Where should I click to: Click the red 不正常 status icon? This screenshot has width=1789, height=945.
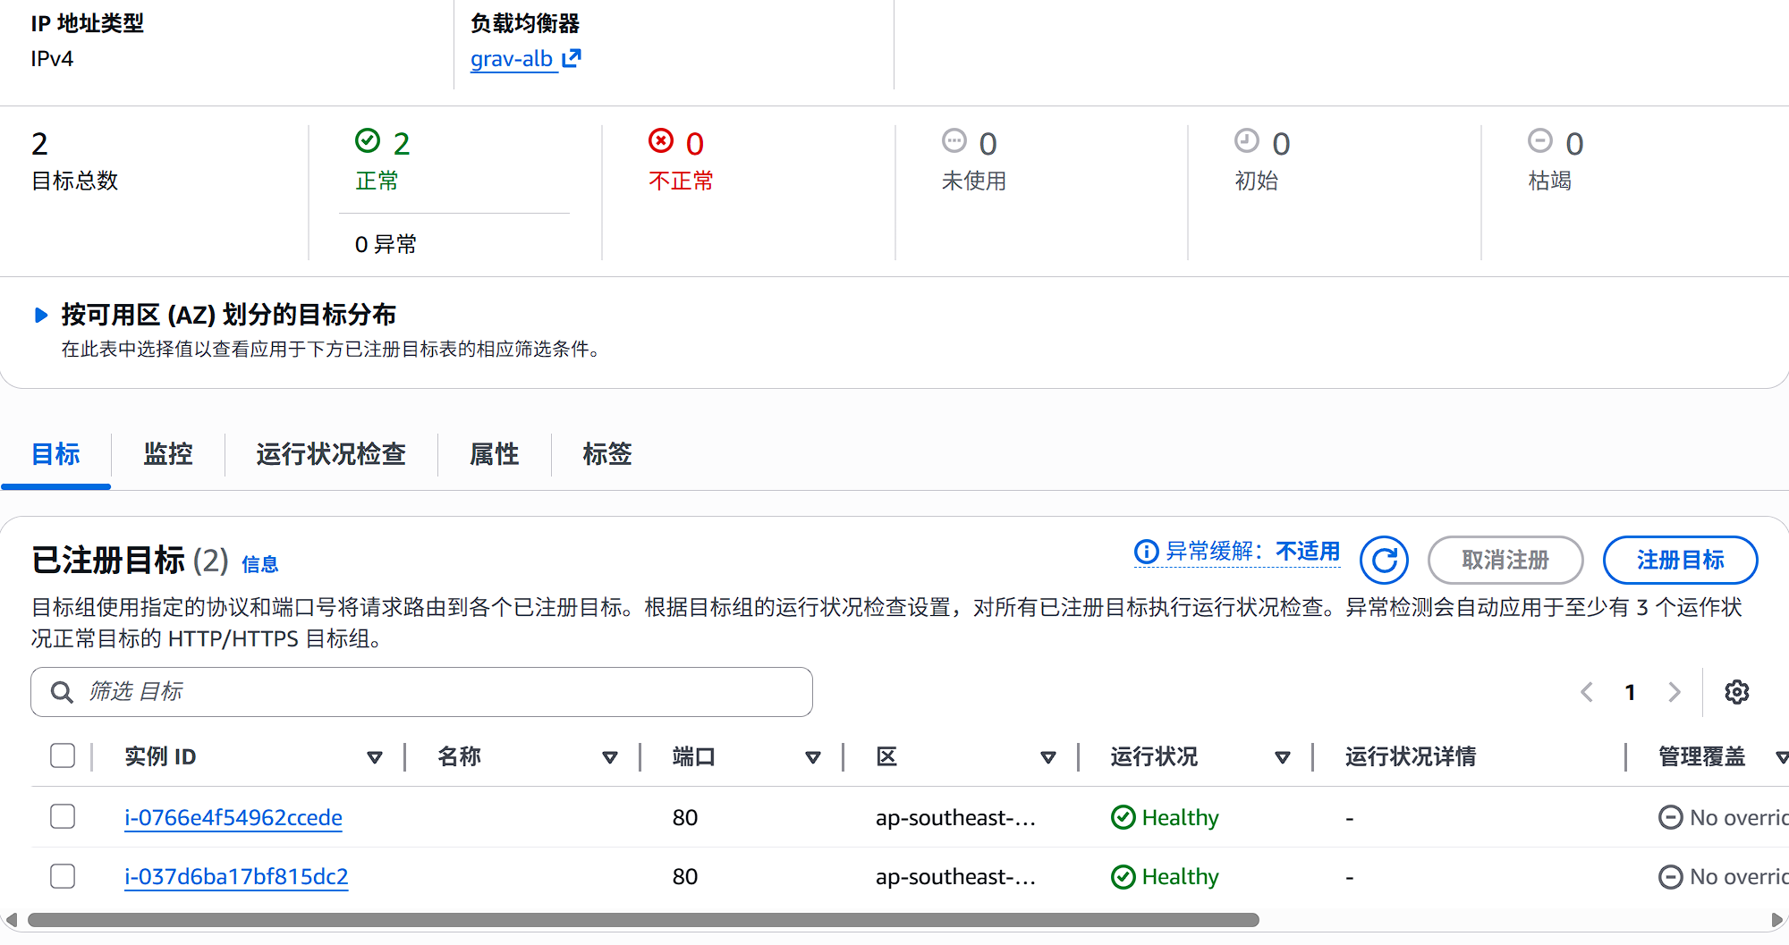coord(661,141)
